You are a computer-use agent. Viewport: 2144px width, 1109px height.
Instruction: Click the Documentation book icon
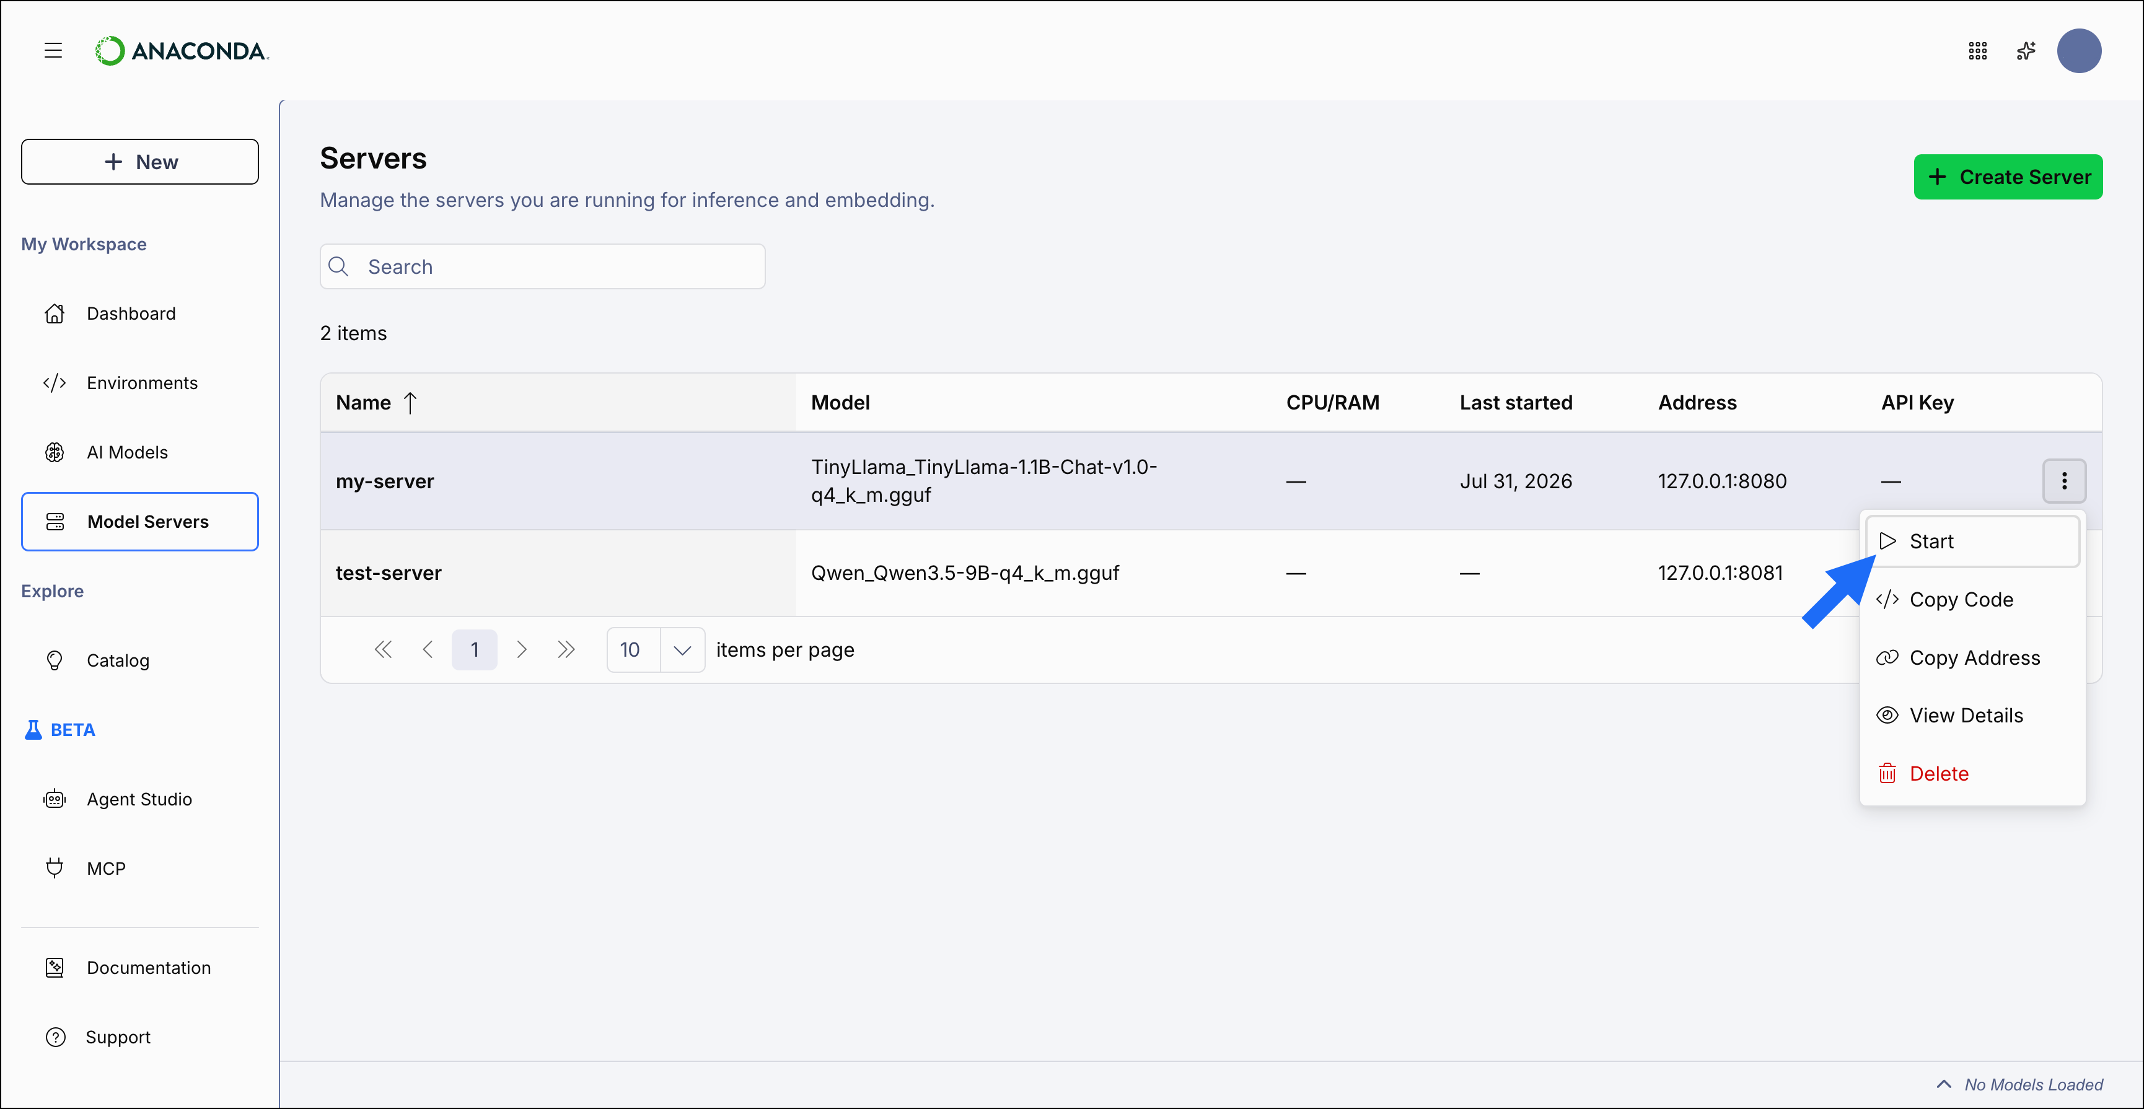(x=55, y=968)
